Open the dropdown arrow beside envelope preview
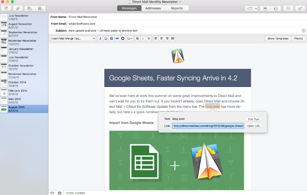 256,8
